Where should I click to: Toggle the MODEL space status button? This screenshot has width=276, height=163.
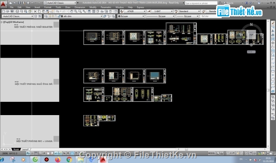pos(211,154)
